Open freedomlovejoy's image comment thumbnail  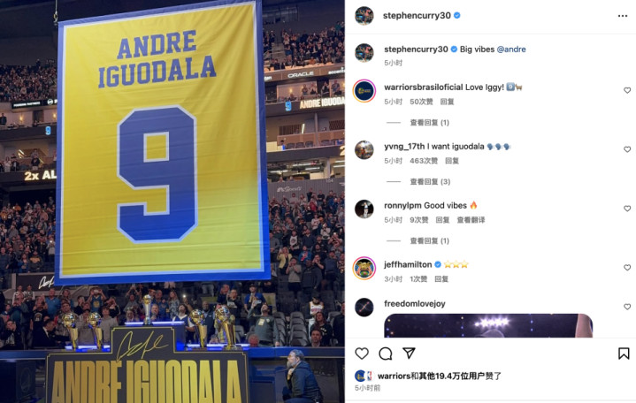point(488,325)
